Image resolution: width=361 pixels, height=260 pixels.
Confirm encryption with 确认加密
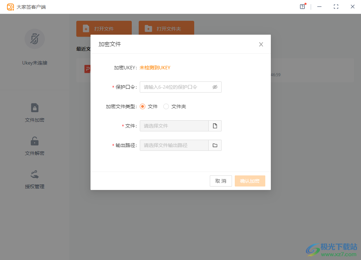[250, 181]
